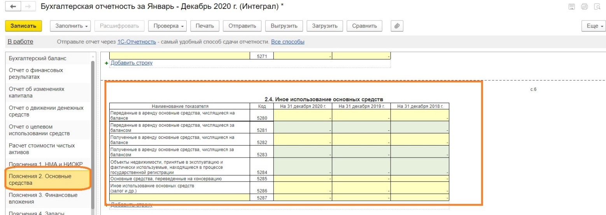Viewport: 606px width, 215px height.
Task: Open the Еще menu
Action: 594,26
